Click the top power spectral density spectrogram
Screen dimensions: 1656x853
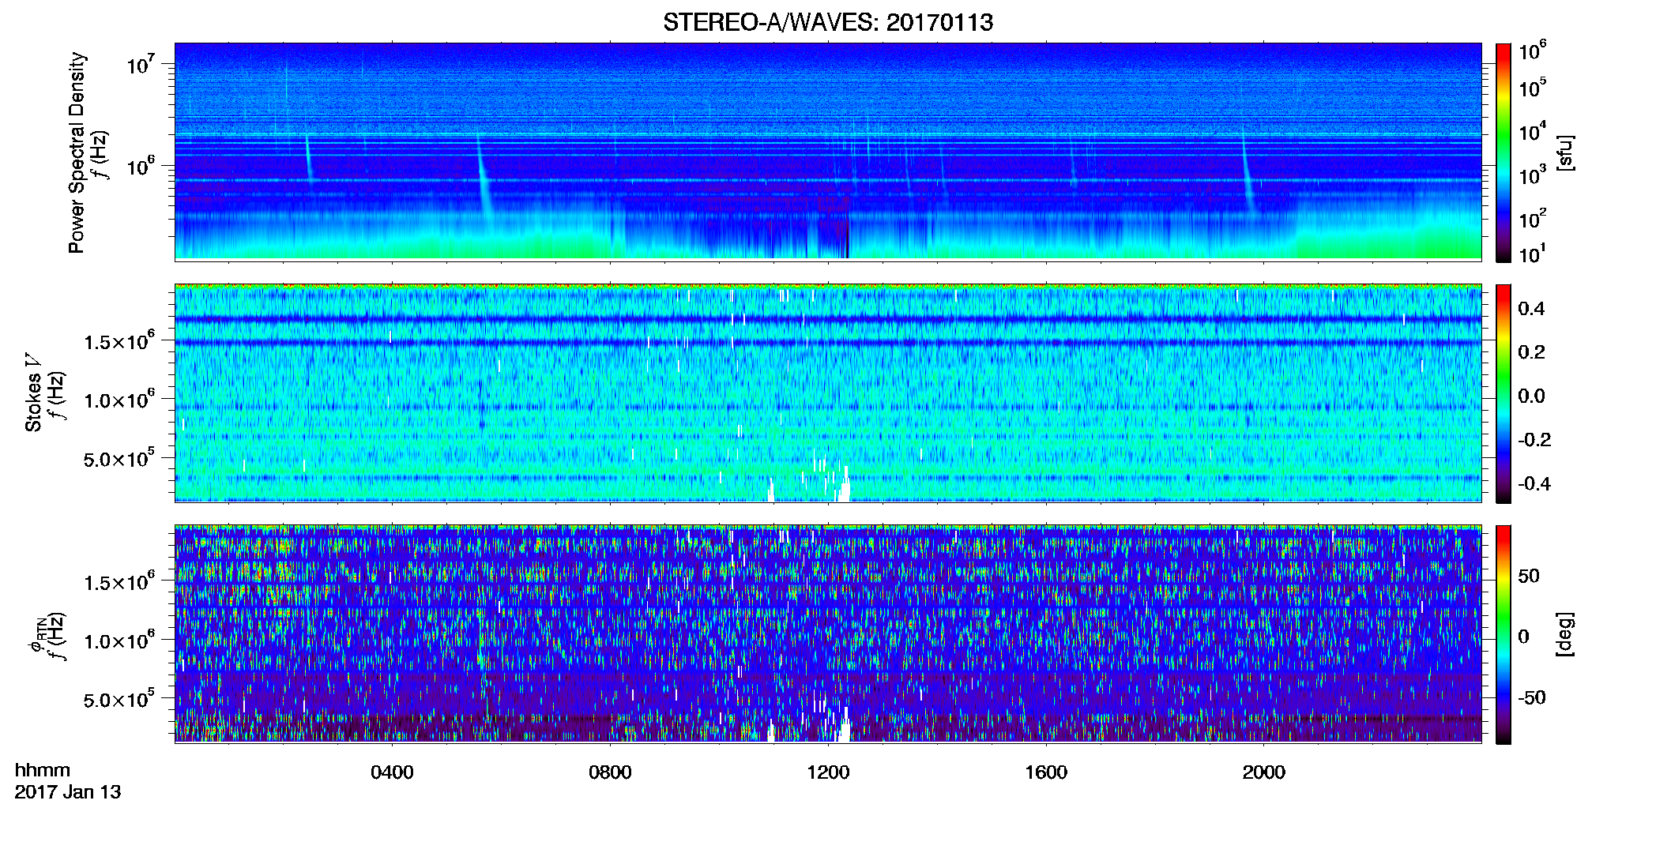click(828, 152)
